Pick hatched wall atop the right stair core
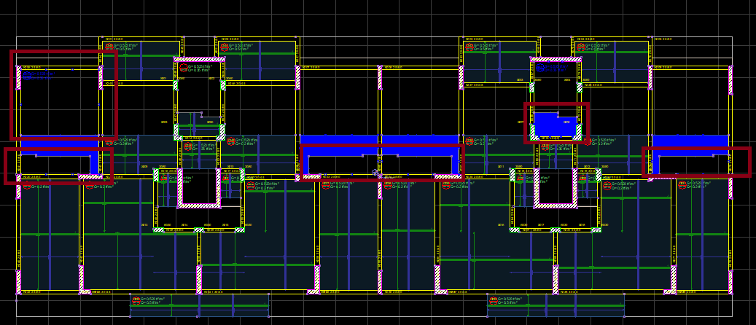 [556, 59]
